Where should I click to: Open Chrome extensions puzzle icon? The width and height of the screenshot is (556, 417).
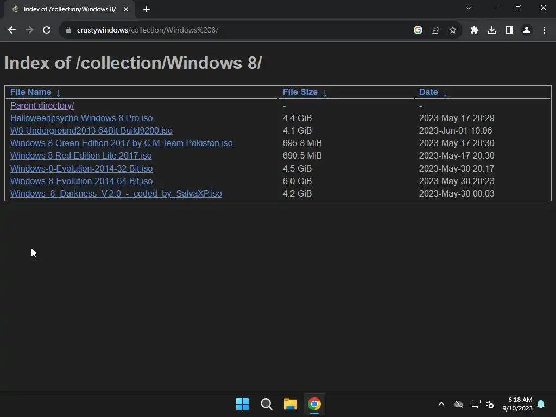[x=475, y=30]
